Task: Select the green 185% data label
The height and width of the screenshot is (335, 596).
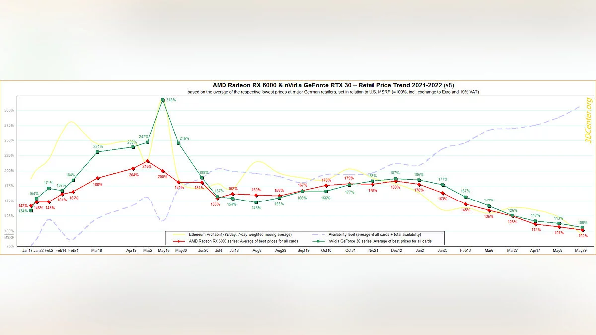Action: pos(419,175)
